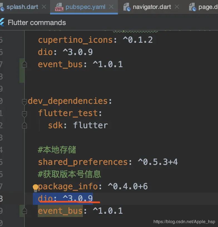The image size is (218, 227).
Task: Click the Dart file icon on navigator.dart tab
Action: coord(127,7)
